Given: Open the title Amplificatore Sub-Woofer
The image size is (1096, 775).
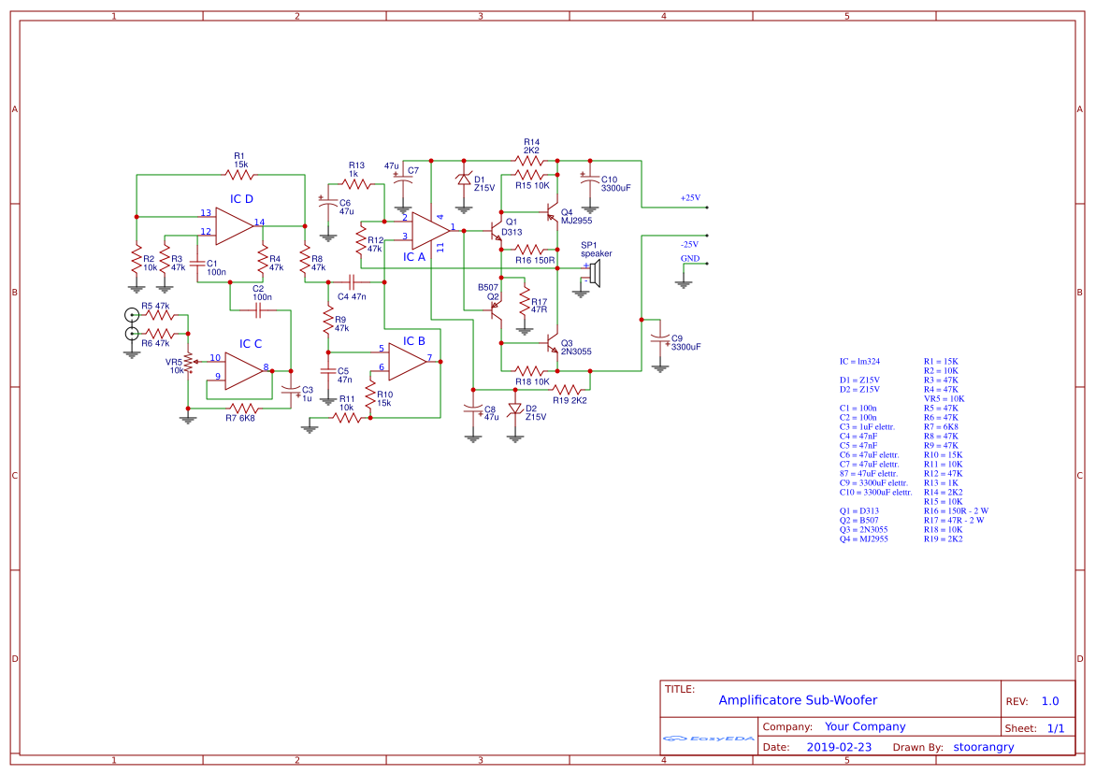Looking at the screenshot, I should (x=798, y=699).
